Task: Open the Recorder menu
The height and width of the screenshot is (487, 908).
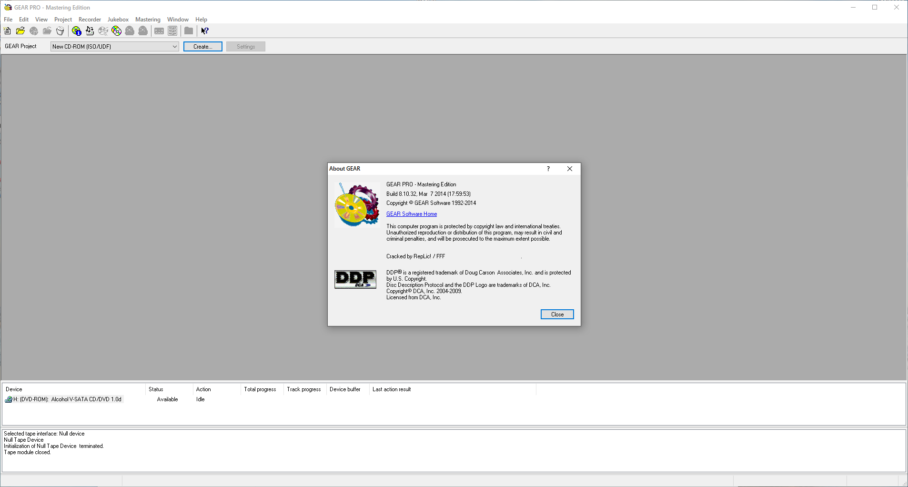Action: (90, 20)
